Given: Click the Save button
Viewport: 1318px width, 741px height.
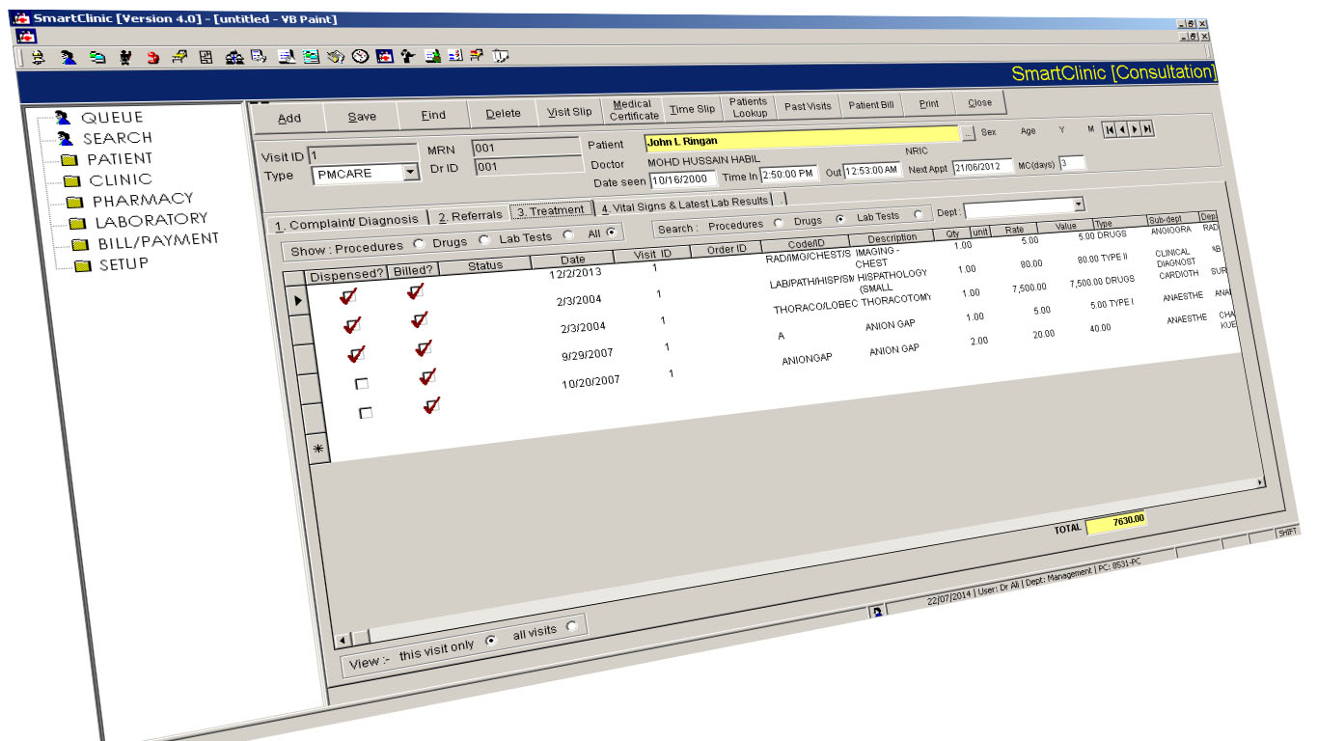Looking at the screenshot, I should pyautogui.click(x=362, y=116).
